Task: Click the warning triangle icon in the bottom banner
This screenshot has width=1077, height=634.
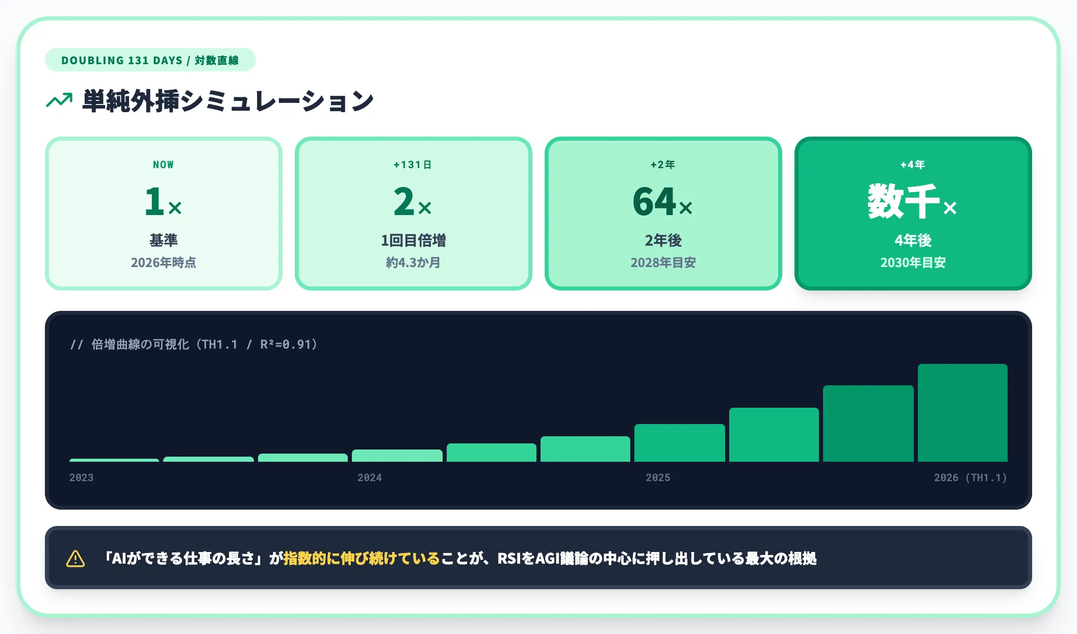Action: click(x=75, y=559)
